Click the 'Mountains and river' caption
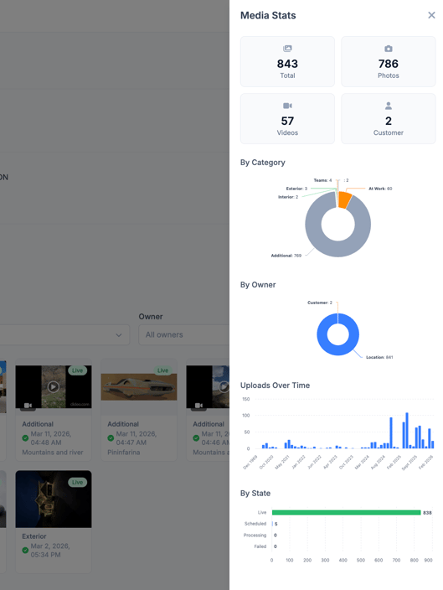443x590 pixels. coord(53,453)
